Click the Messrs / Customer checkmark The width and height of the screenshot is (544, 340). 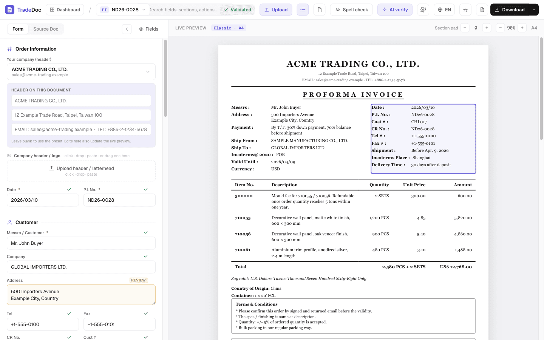146,233
